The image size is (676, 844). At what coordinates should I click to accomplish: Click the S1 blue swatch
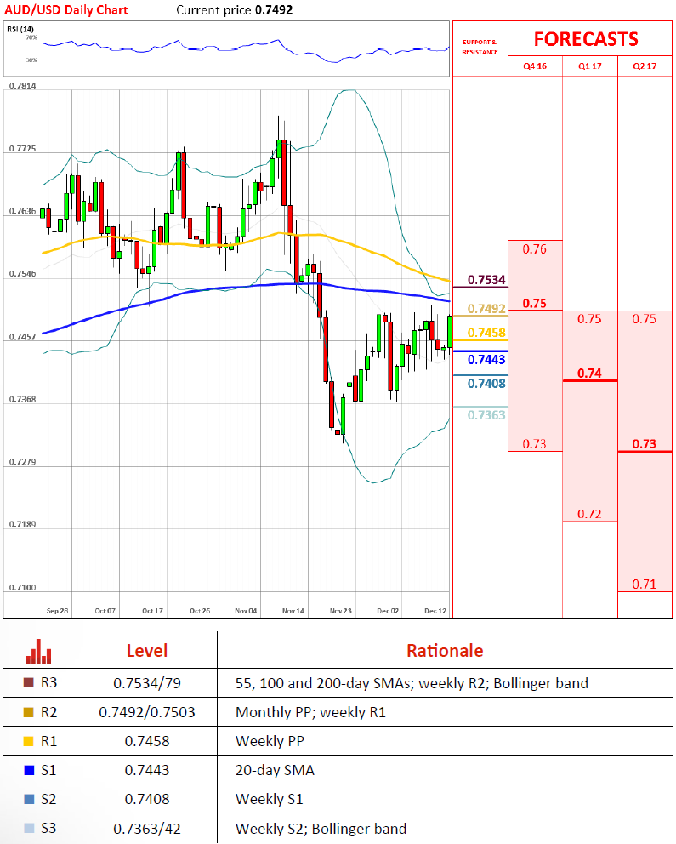point(29,770)
